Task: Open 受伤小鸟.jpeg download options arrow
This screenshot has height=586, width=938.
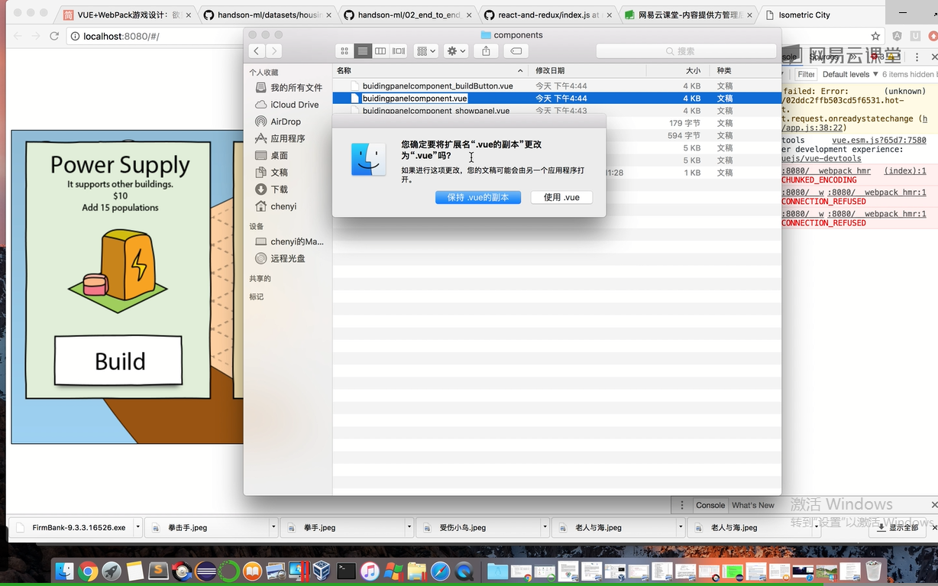Action: (545, 527)
